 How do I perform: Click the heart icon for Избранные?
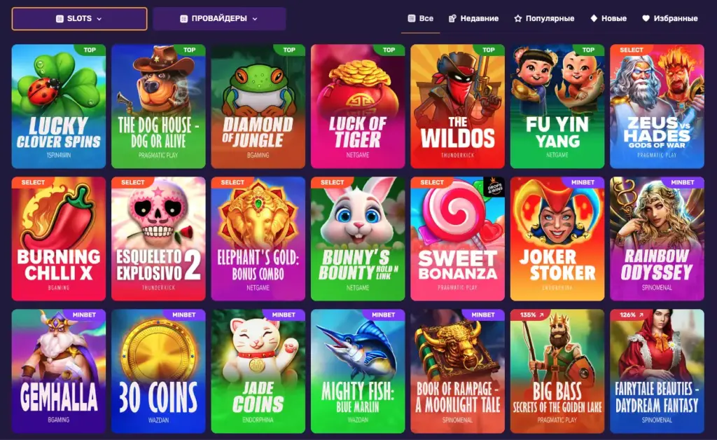[646, 18]
